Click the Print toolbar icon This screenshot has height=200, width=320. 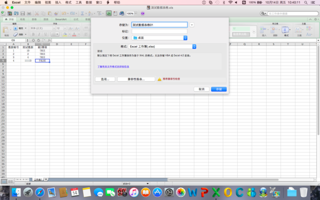click(x=29, y=13)
